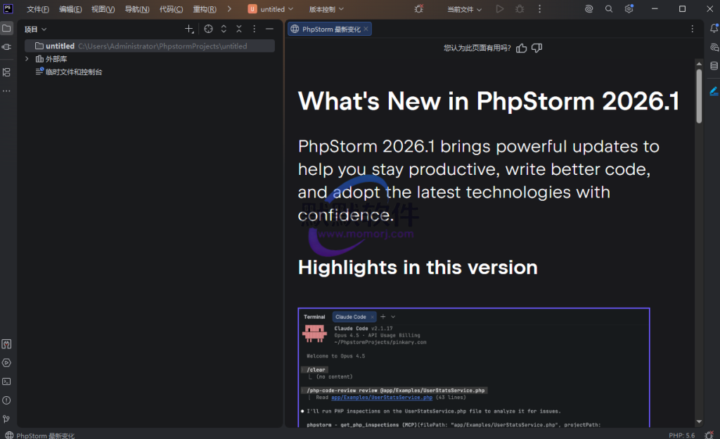The image size is (720, 439).
Task: Click thumbs down for page usefulness
Action: point(536,48)
